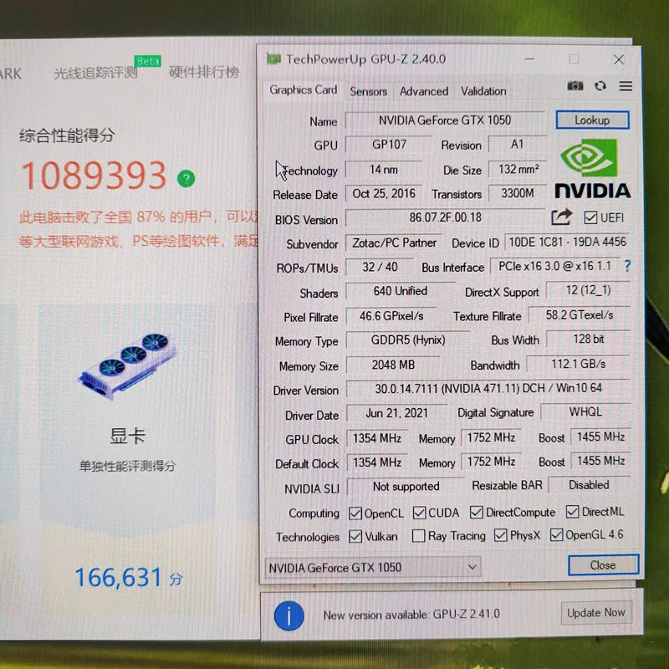Viewport: 669px width, 669px height.
Task: Click the Subvendor field Zotac/PC Partner
Action: [x=394, y=243]
